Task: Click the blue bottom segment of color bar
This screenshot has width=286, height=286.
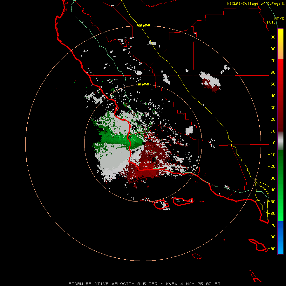Action: pos(281,237)
